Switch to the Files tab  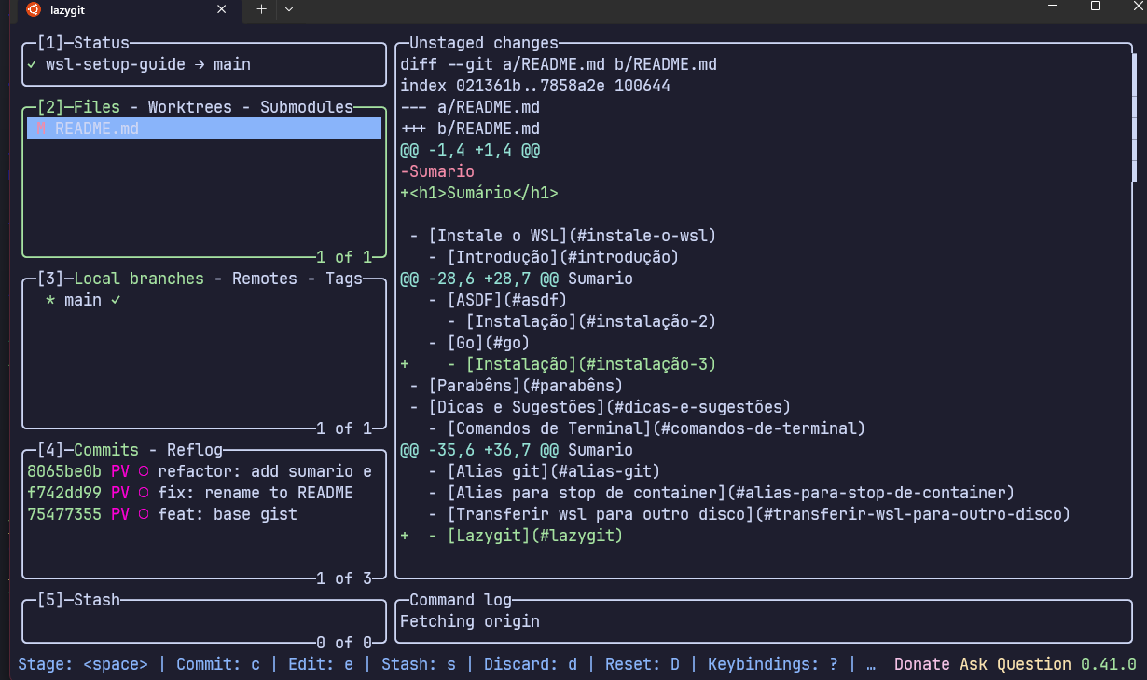tap(97, 107)
